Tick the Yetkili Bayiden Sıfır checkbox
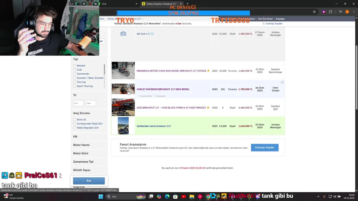The height and width of the screenshot is (201, 358). [74, 128]
